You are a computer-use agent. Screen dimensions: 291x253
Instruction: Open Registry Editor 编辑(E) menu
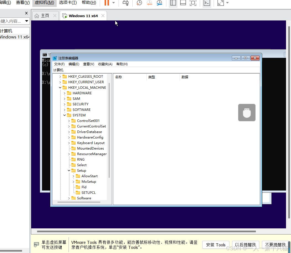pyautogui.click(x=74, y=64)
